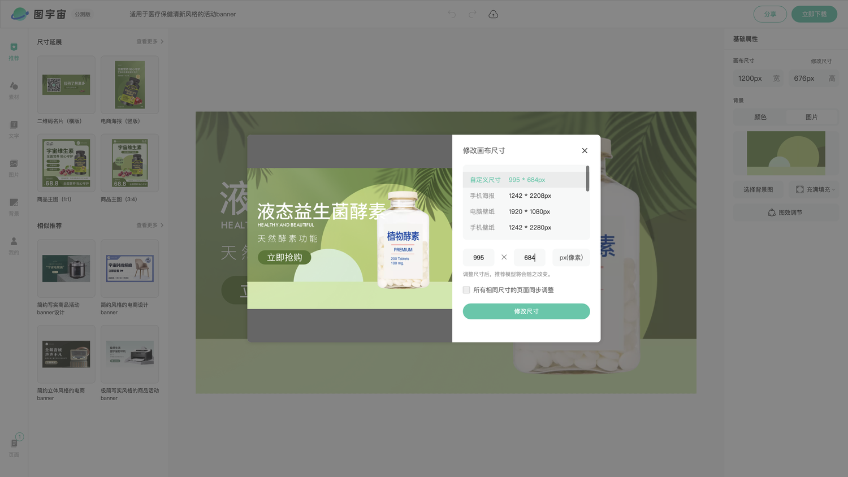Open the 素材 sidebar panel

[x=14, y=90]
